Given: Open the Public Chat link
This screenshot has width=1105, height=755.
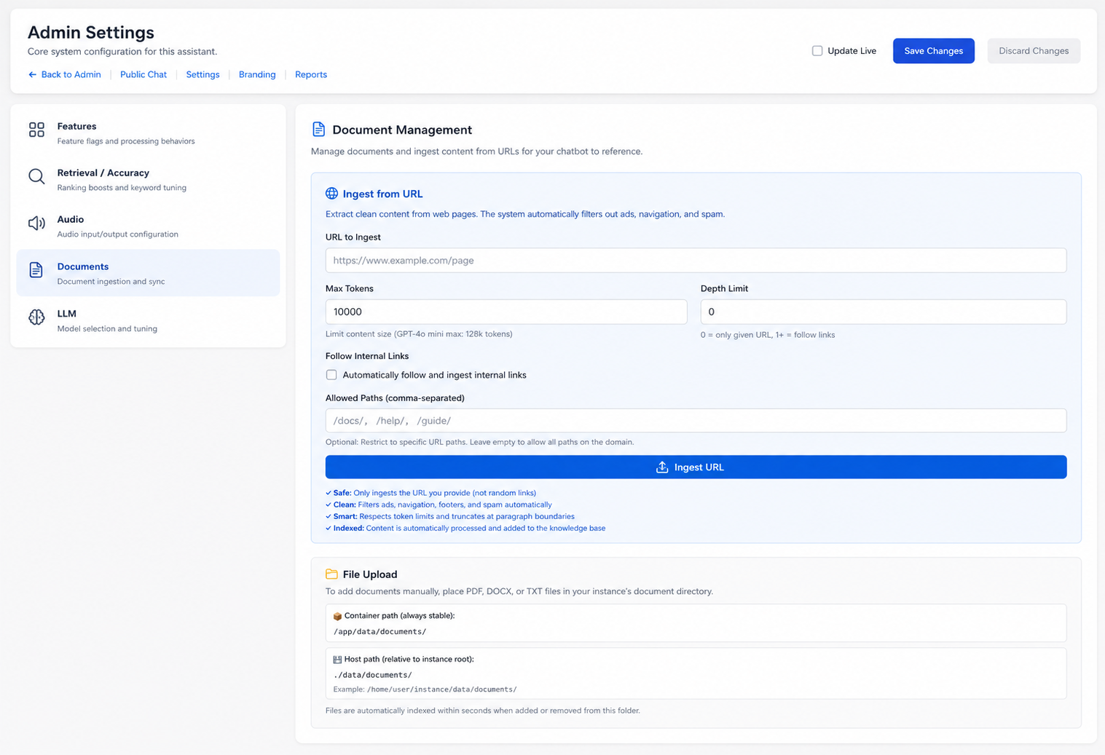Looking at the screenshot, I should 143,74.
